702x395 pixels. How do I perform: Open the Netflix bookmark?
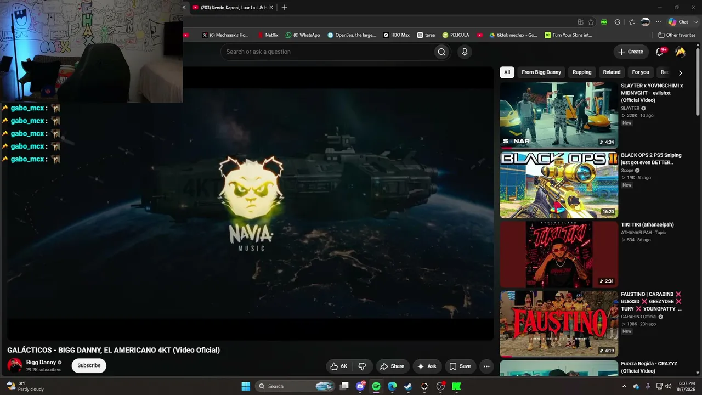[x=268, y=35]
